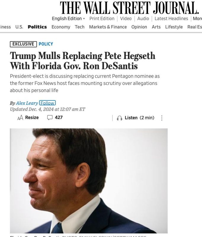
Task: Go to Latest Headlines
Action: point(171,18)
